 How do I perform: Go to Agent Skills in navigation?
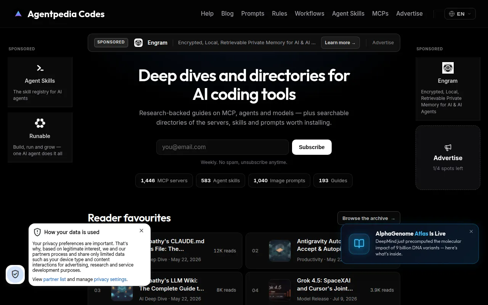(348, 14)
